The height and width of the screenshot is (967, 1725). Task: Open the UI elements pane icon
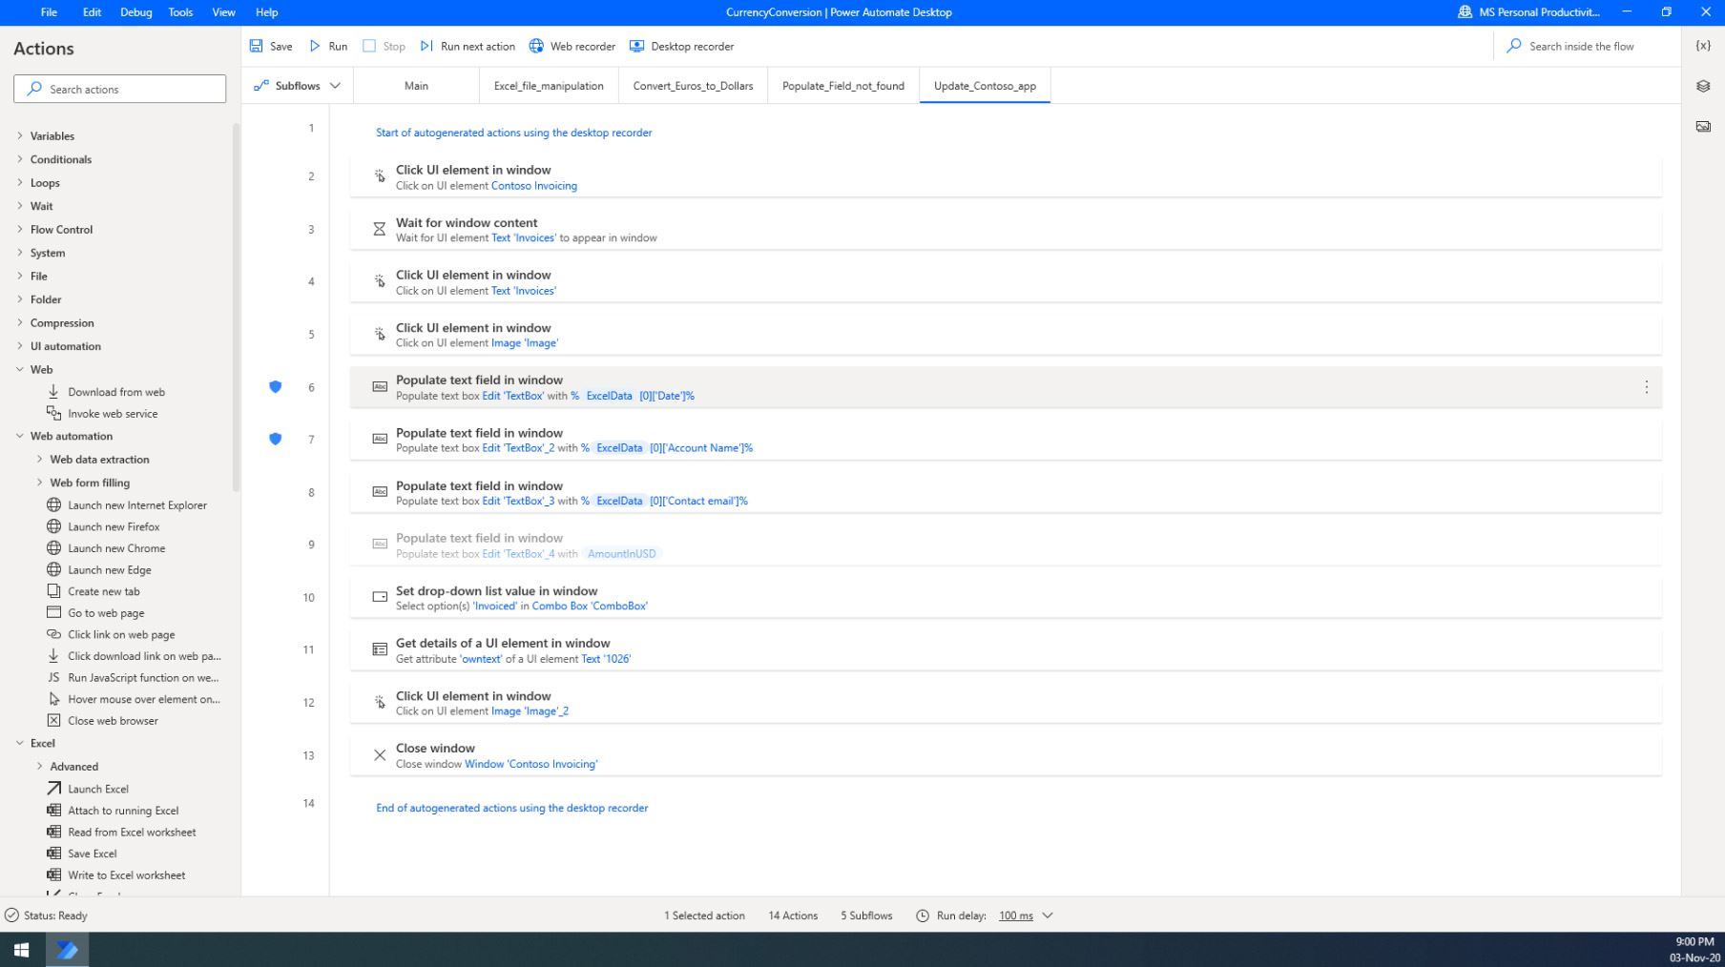click(x=1703, y=86)
